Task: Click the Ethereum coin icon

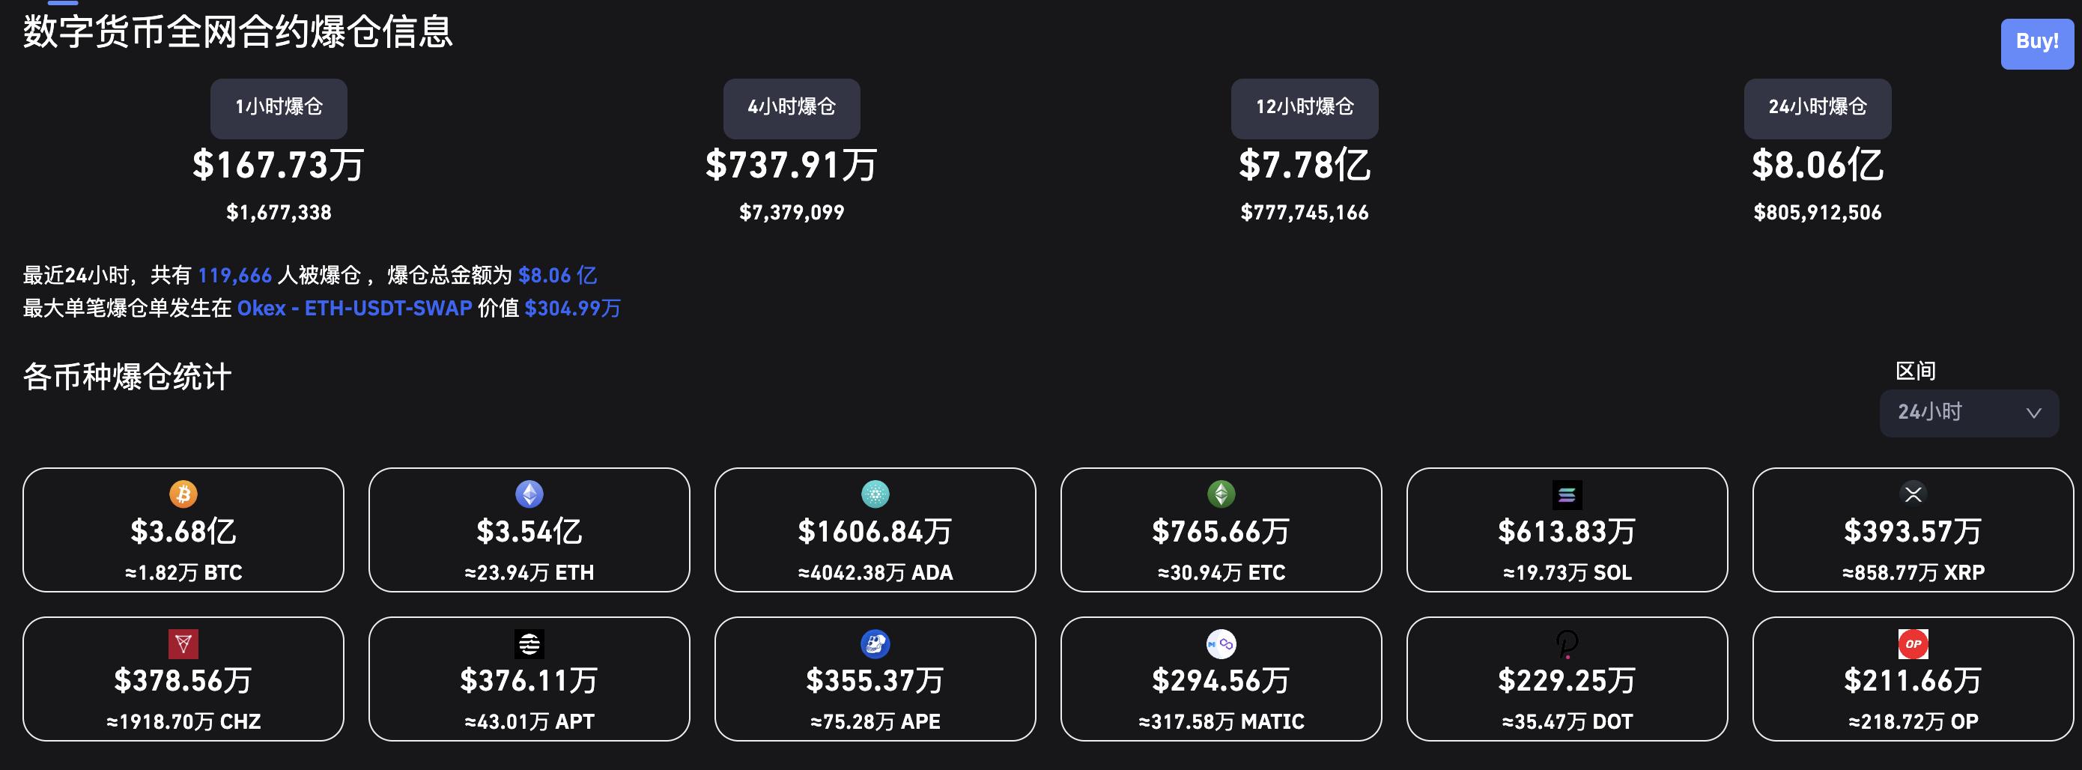Action: (529, 494)
